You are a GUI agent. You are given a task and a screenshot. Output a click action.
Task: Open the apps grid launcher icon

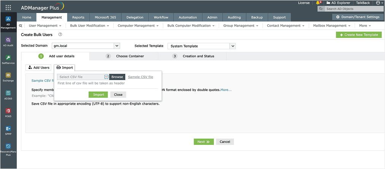(x=8, y=7)
